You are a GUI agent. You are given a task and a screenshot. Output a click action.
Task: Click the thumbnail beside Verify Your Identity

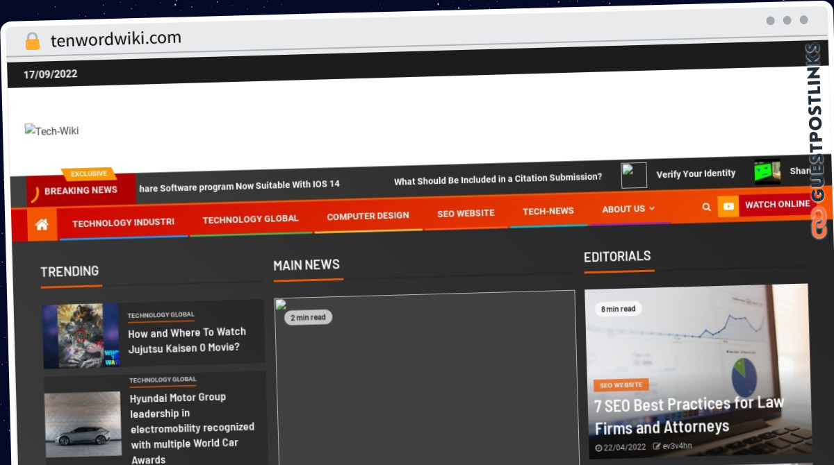click(x=634, y=176)
